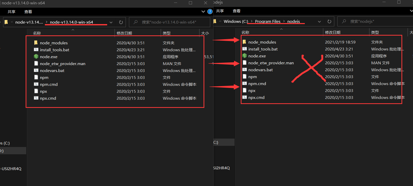Select npm file icon in left window
Image resolution: width=413 pixels, height=186 pixels.
tap(36, 77)
